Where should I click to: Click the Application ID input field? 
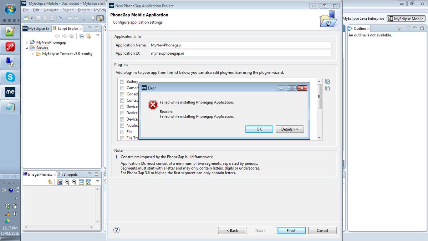240,53
